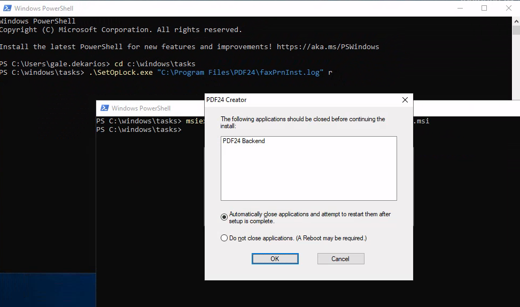Image resolution: width=520 pixels, height=307 pixels.
Task: Click the Copyright Microsoft Corporation line
Action: point(121,29)
